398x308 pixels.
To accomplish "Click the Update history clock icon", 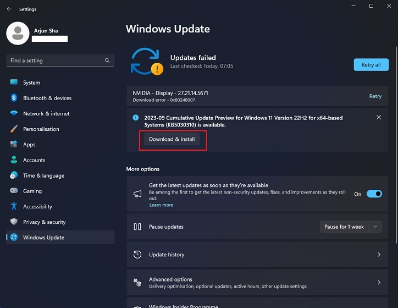I will [x=137, y=255].
